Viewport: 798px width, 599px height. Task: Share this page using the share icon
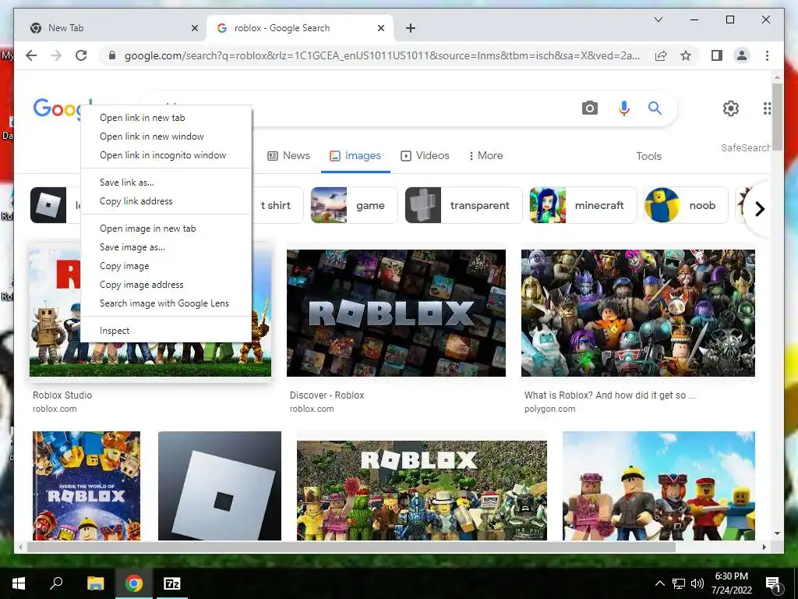661,55
